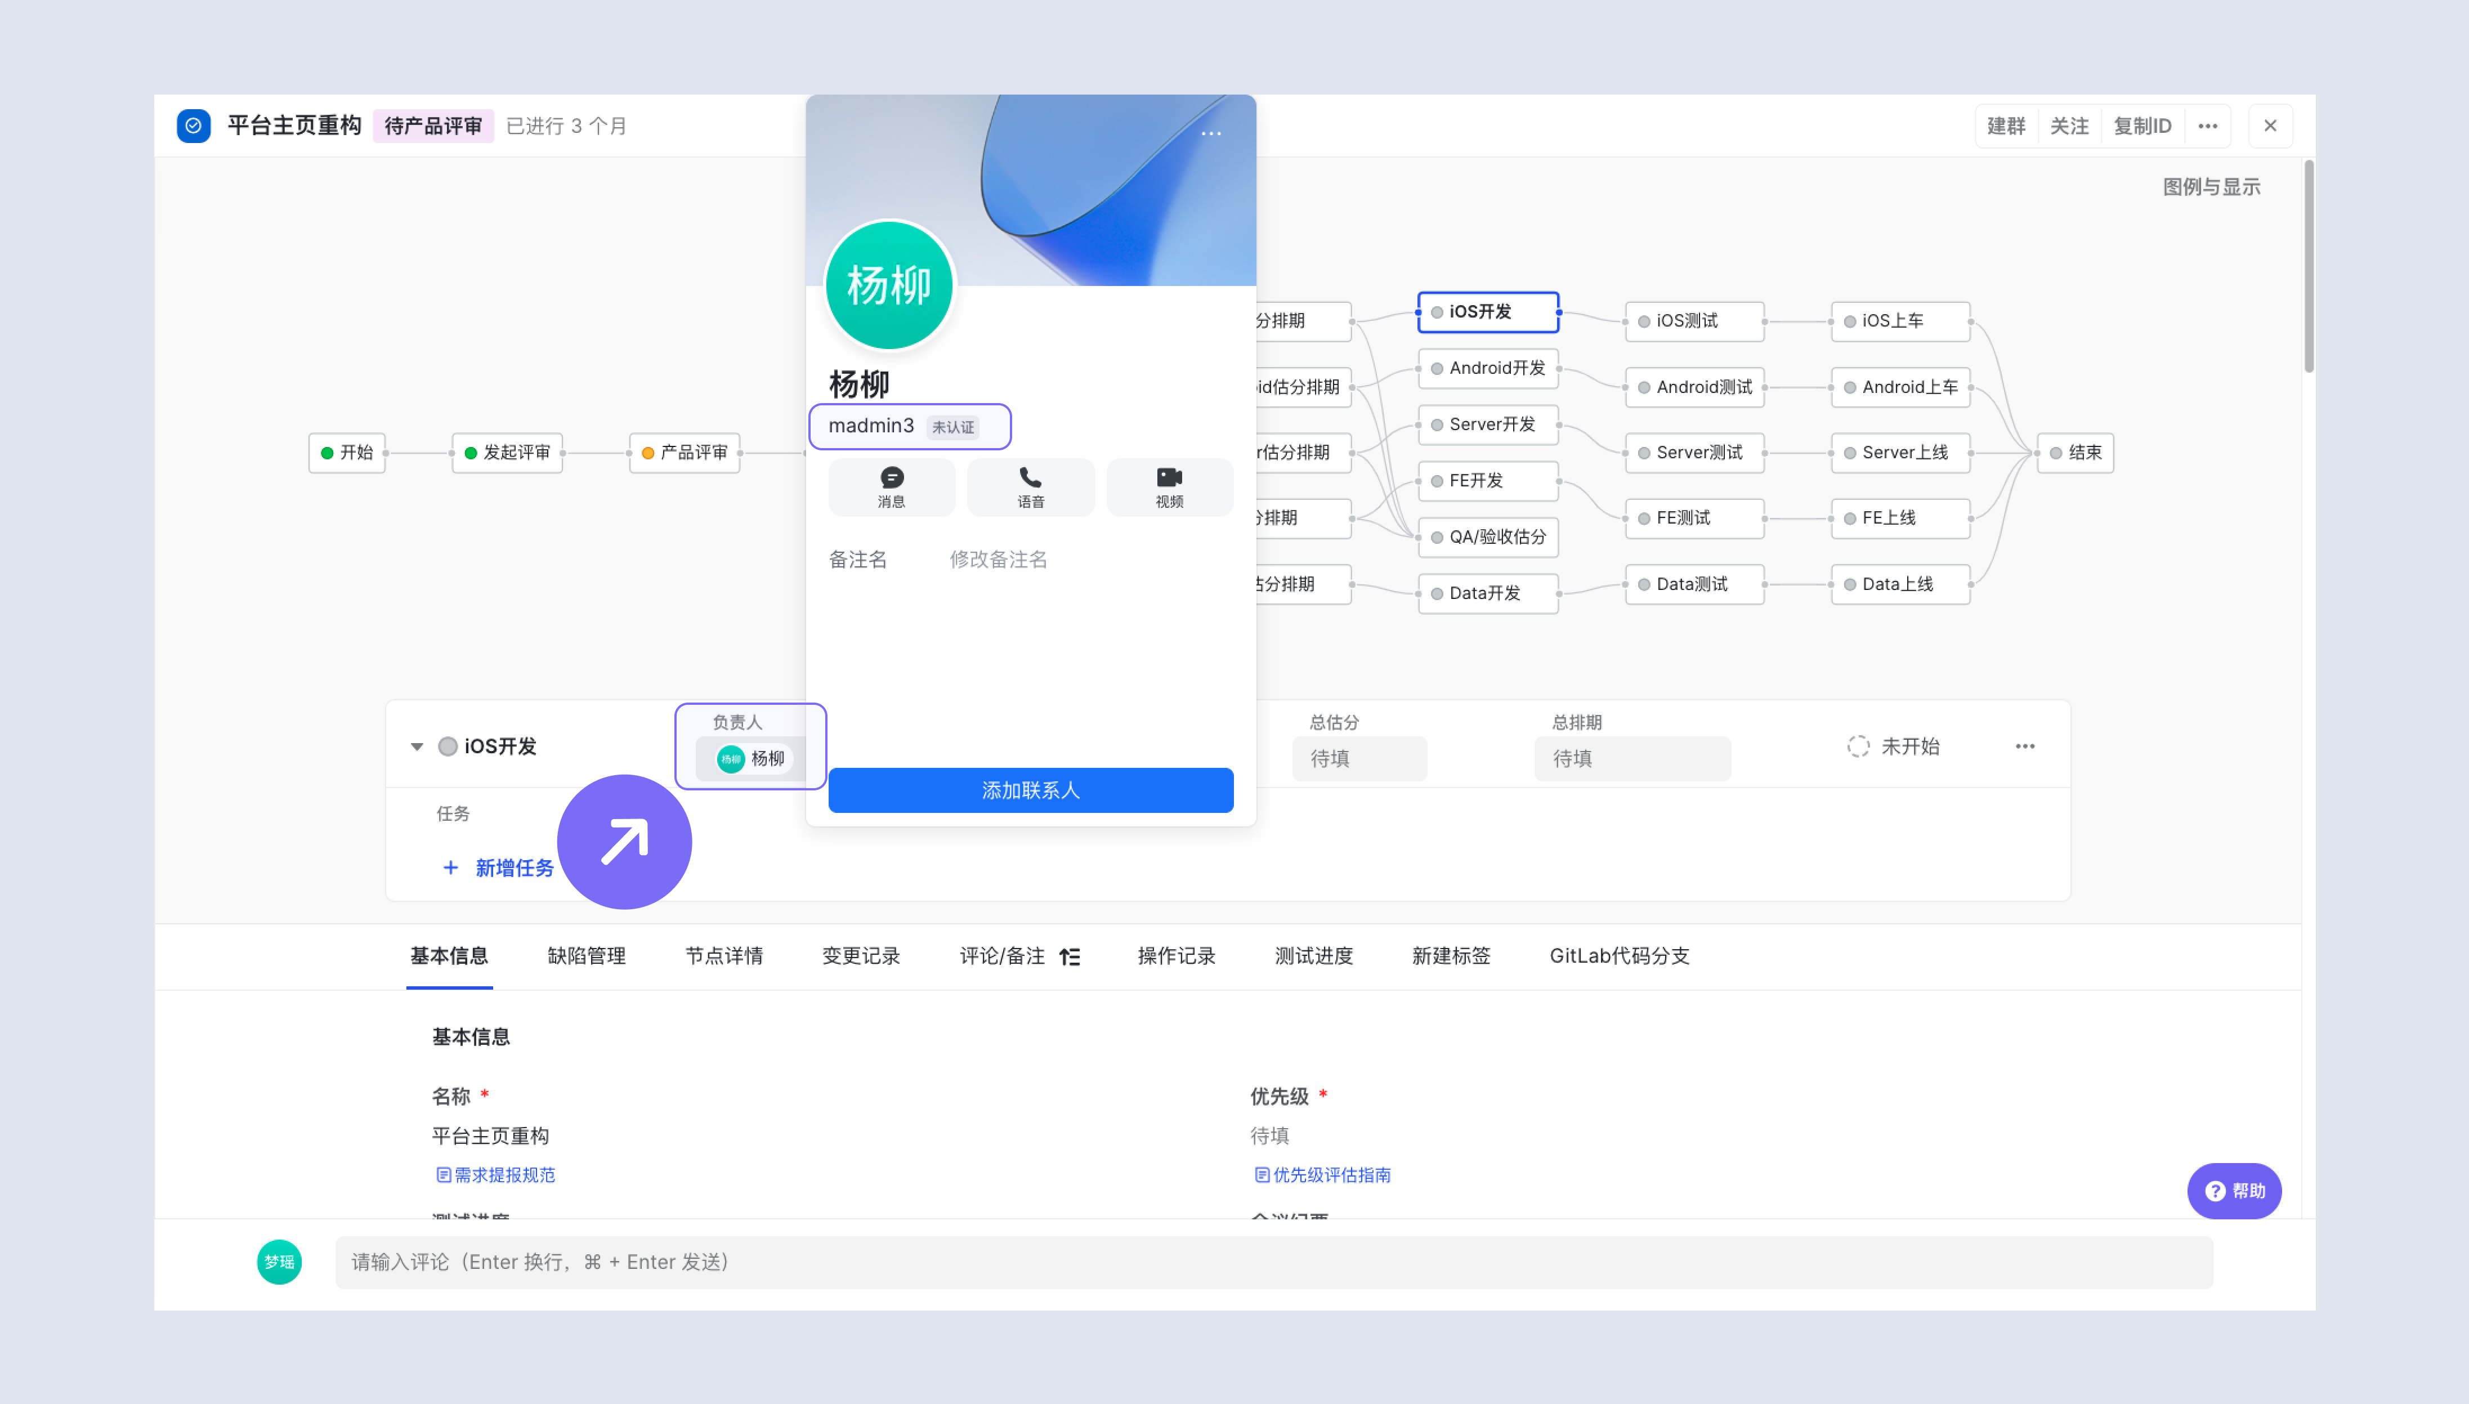Click the 未开始 status indicator

(1894, 745)
